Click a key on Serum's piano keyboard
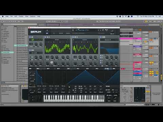Screen dimensions: 163x122 coord(74,98)
